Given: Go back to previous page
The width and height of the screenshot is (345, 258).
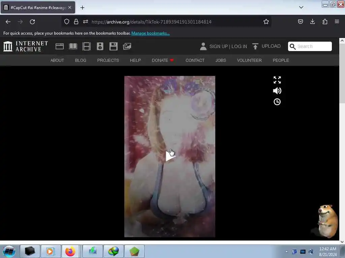Looking at the screenshot, I should click(x=8, y=22).
